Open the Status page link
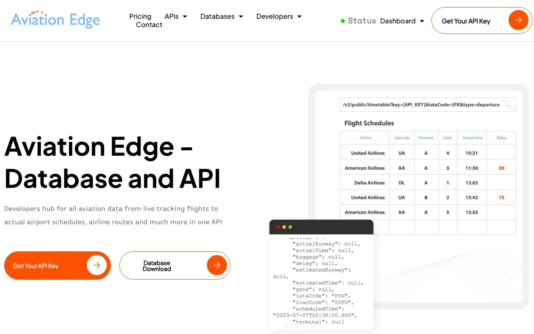This screenshot has width=534, height=334. (358, 21)
